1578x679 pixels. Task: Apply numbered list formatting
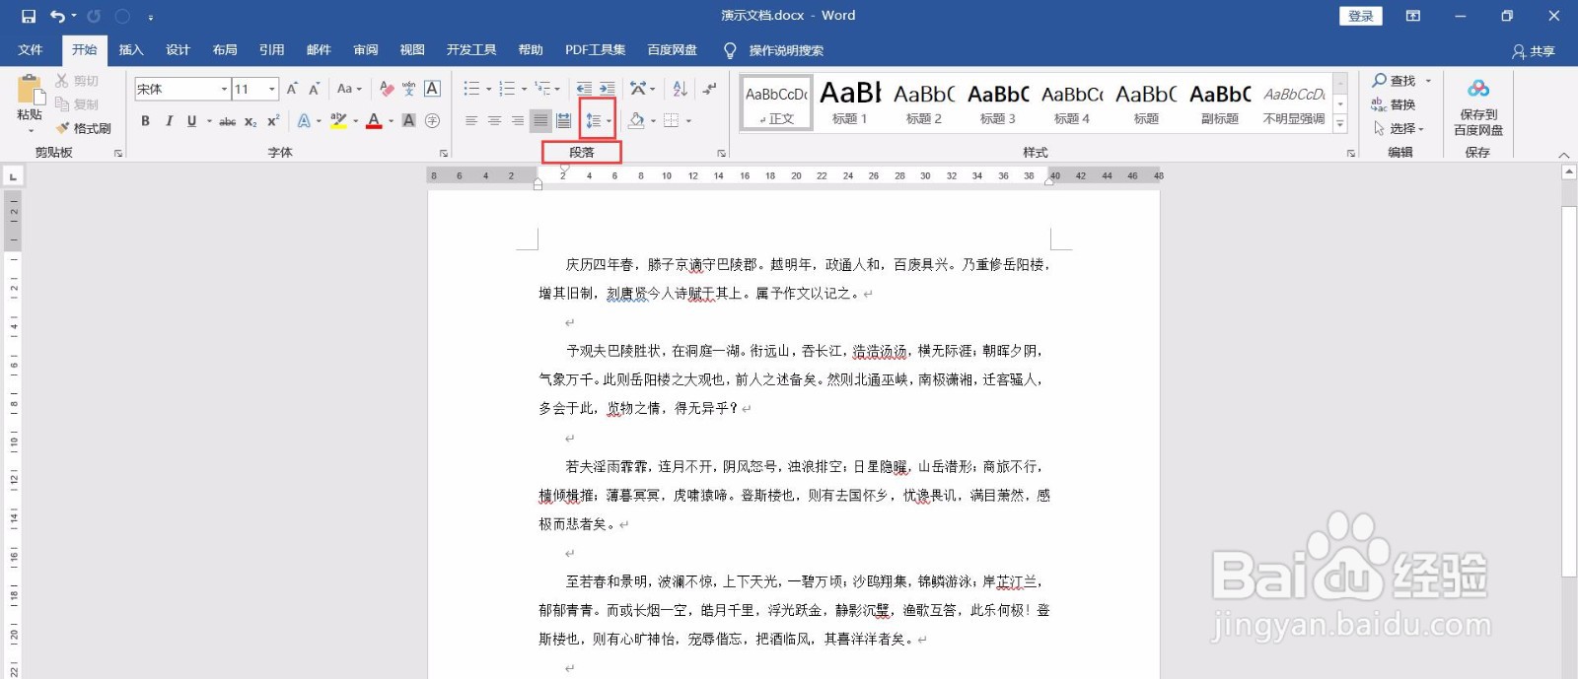click(x=507, y=89)
